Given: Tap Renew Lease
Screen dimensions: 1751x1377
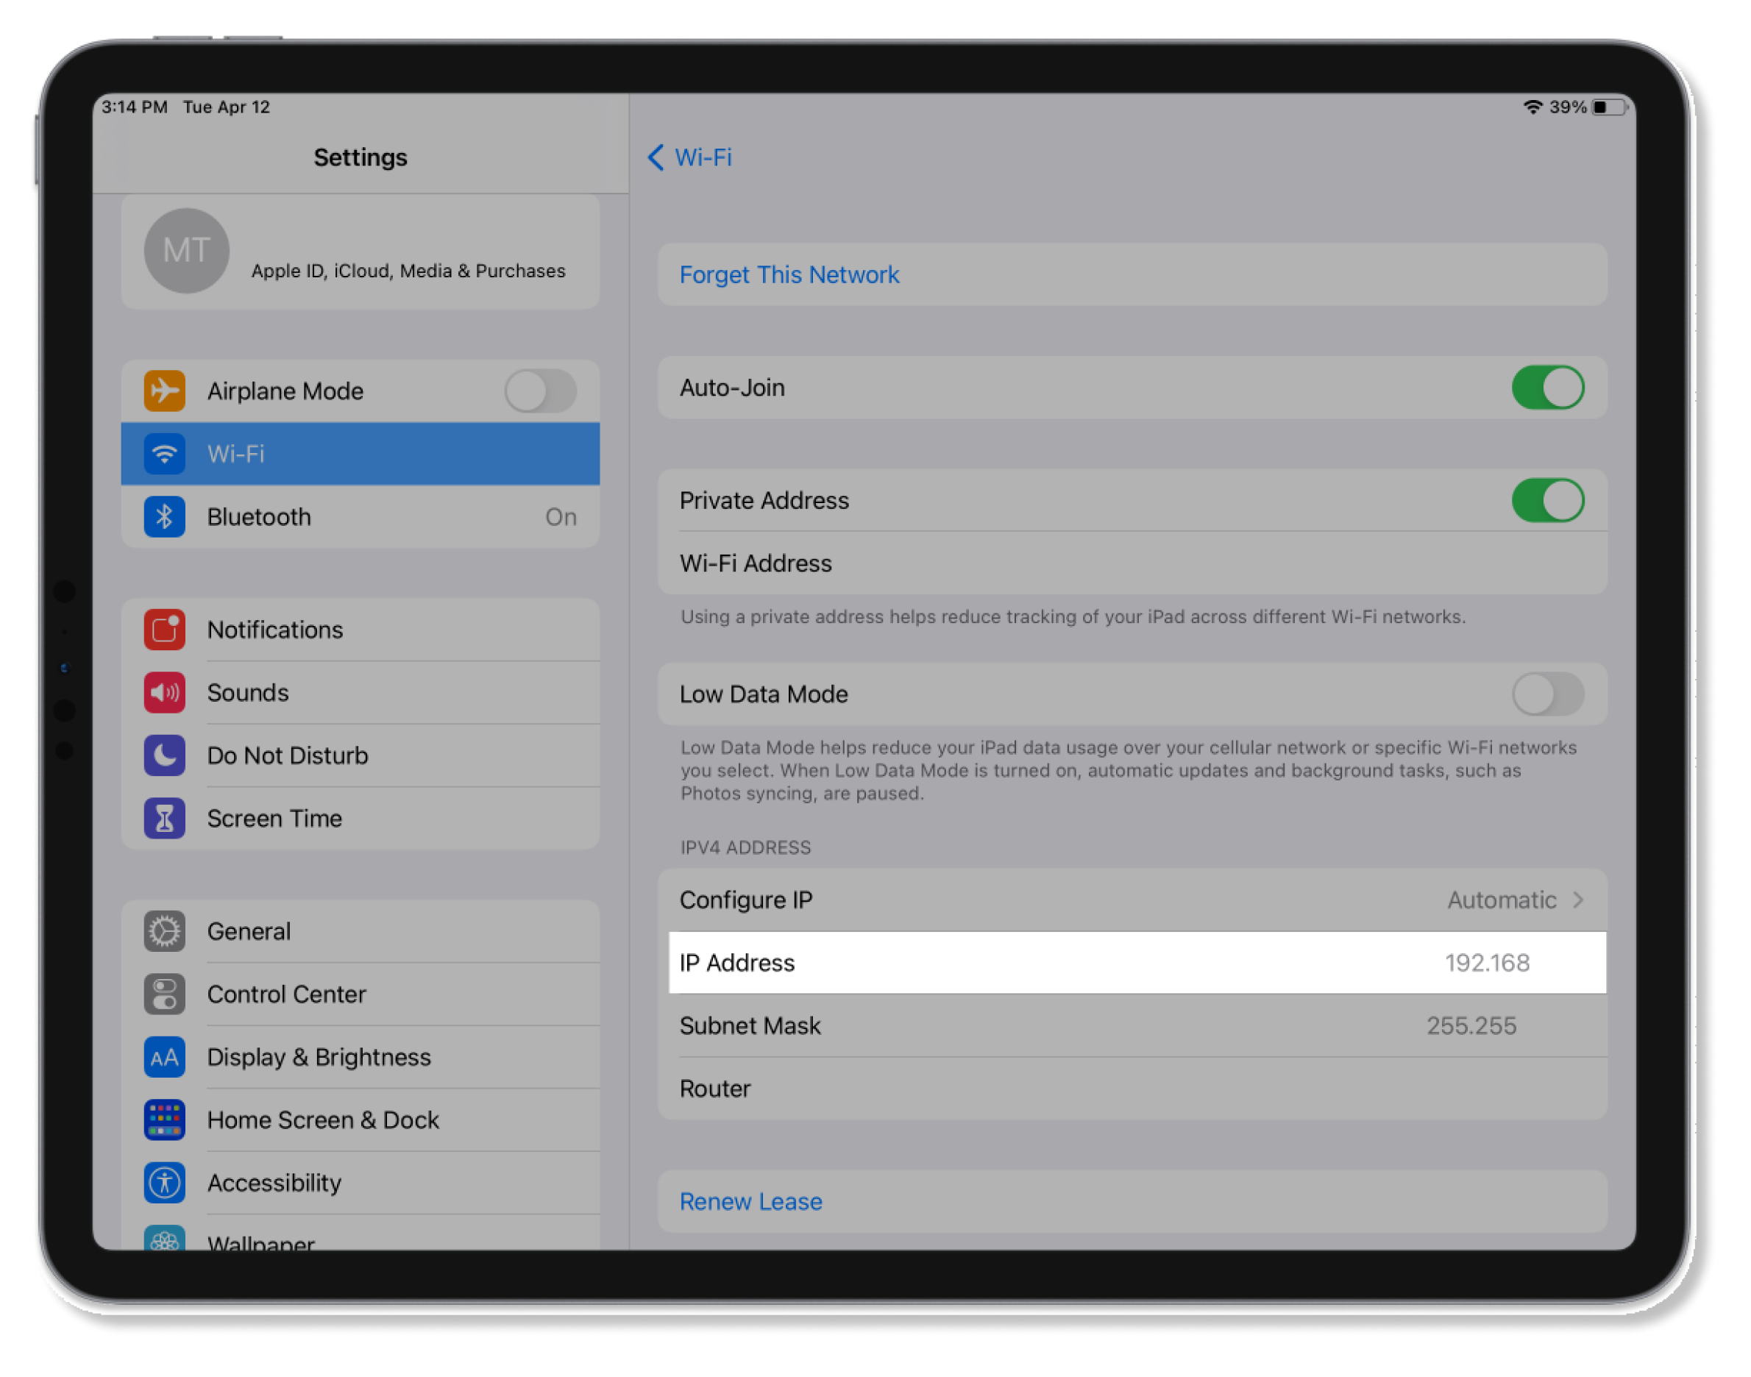Looking at the screenshot, I should coord(1132,1201).
